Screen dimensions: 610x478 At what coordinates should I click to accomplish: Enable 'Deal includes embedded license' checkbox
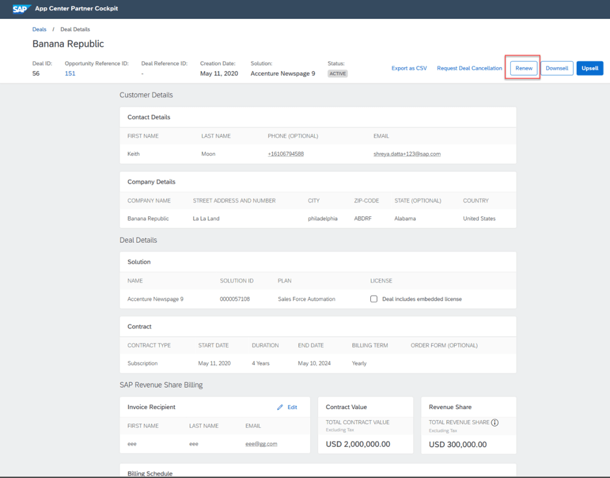(x=373, y=299)
